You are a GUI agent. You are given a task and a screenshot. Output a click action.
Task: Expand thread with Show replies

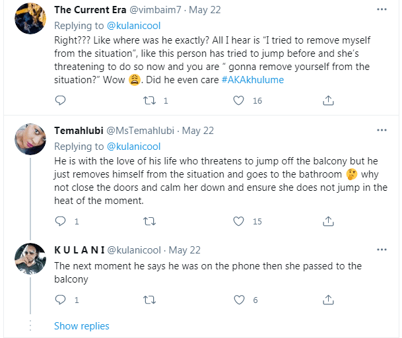tap(82, 325)
